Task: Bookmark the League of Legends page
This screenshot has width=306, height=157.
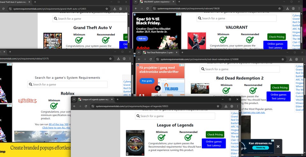Action: [x=218, y=106]
